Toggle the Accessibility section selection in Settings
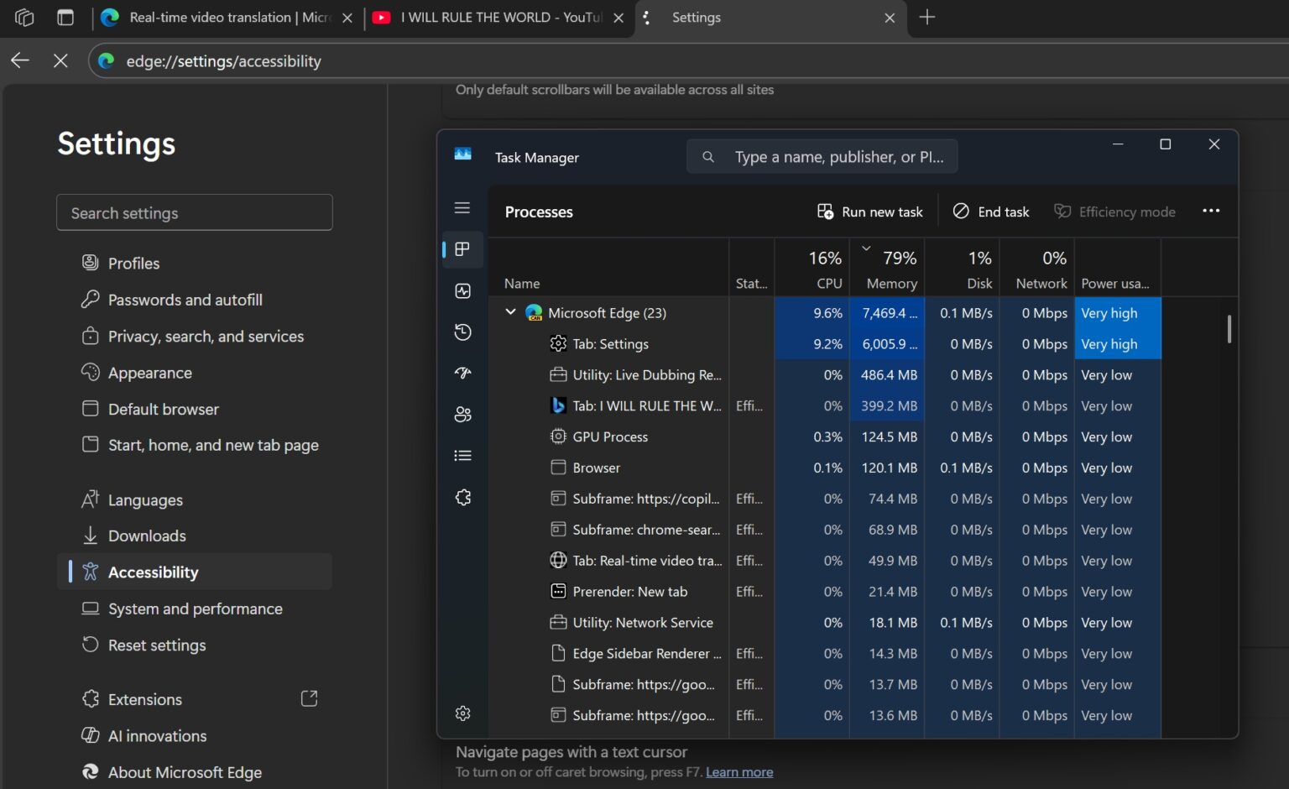 pos(196,572)
